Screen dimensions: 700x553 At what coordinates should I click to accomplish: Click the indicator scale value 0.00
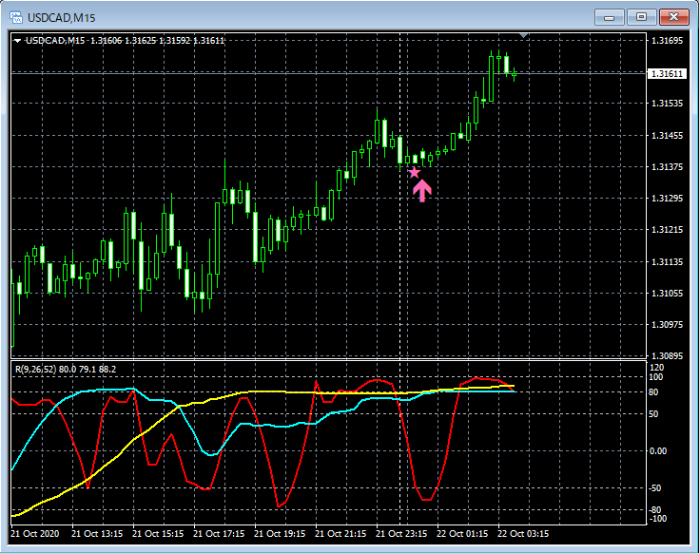(x=658, y=451)
